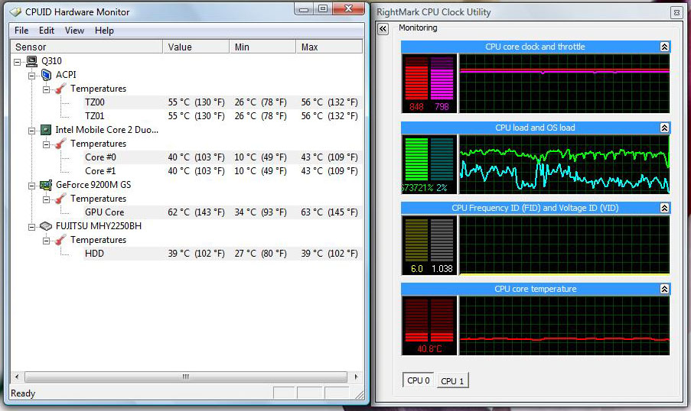The height and width of the screenshot is (411, 691).
Task: Click thermometer icon under Intel Core 2 Duo
Action: pos(60,144)
